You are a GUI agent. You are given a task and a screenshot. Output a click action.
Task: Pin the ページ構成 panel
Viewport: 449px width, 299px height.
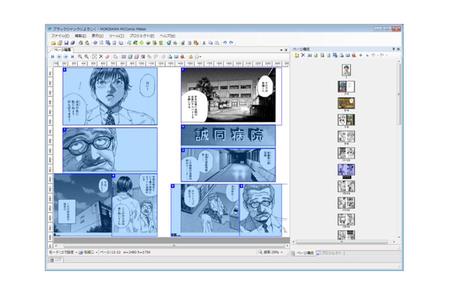point(394,49)
